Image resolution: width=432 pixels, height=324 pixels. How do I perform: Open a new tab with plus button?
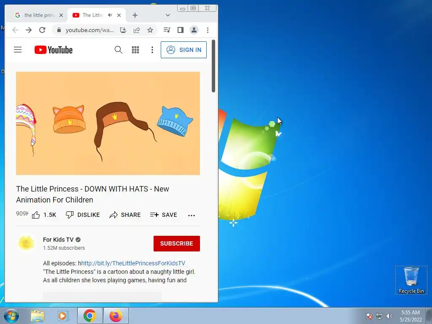pyautogui.click(x=135, y=15)
